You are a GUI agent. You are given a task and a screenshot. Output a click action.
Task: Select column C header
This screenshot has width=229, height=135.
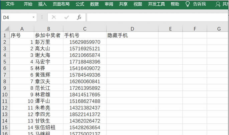coord(85,29)
